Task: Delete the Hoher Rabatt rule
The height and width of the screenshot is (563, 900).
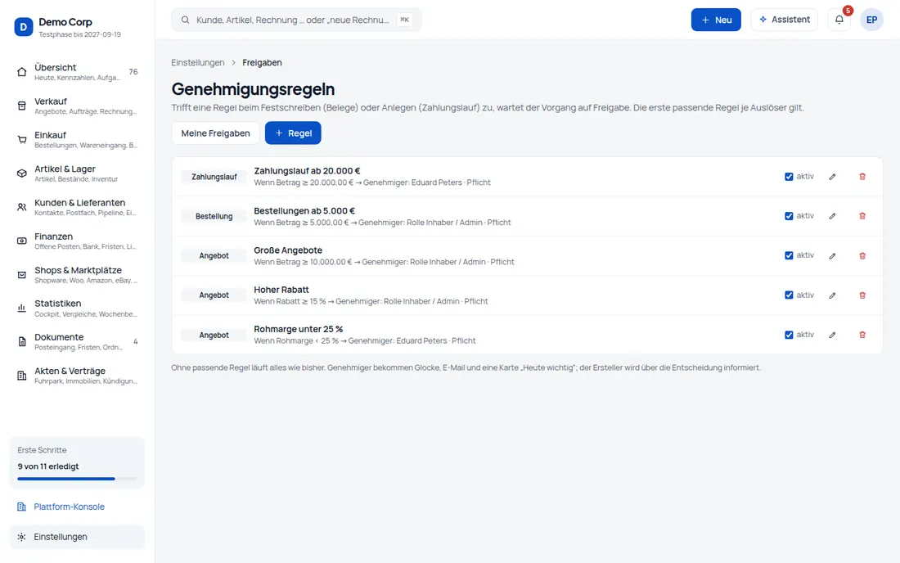Action: (x=862, y=295)
